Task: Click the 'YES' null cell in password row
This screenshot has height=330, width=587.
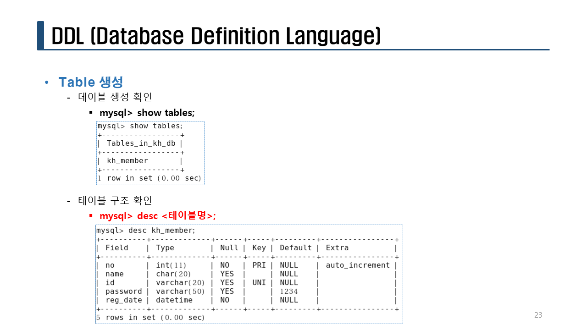Action: click(x=227, y=291)
